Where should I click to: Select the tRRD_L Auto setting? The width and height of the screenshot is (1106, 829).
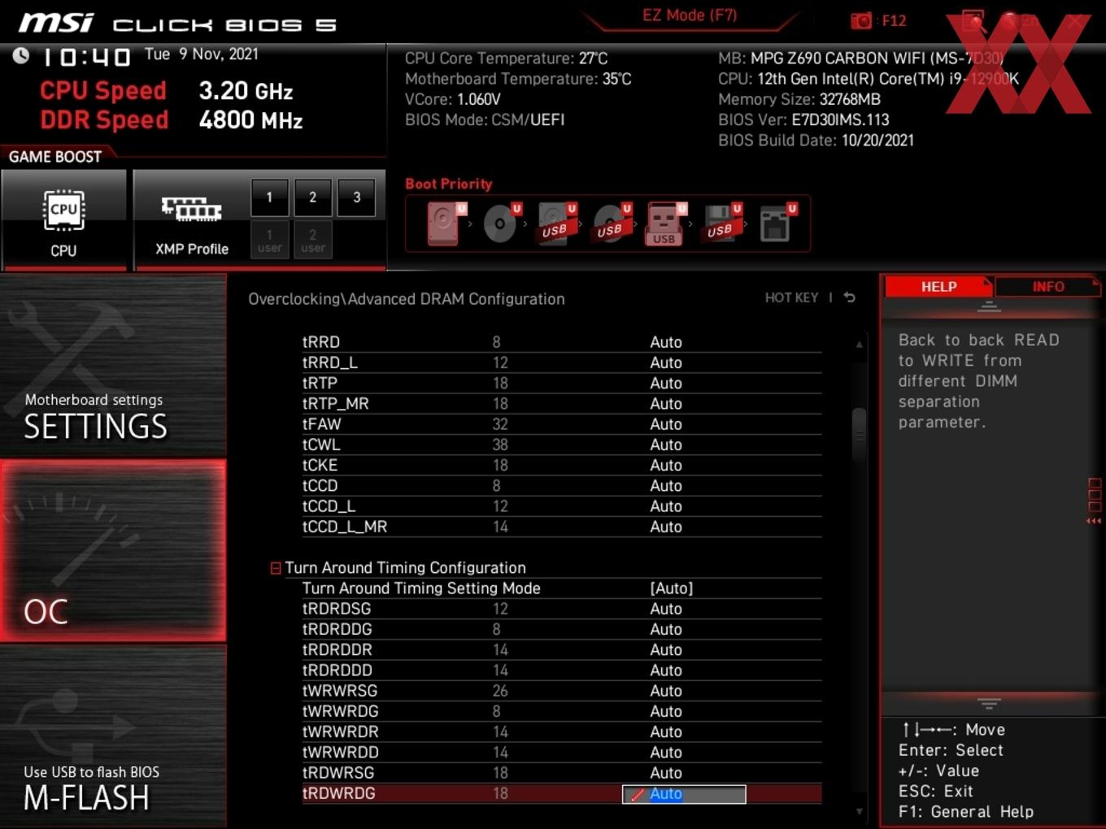click(x=666, y=362)
